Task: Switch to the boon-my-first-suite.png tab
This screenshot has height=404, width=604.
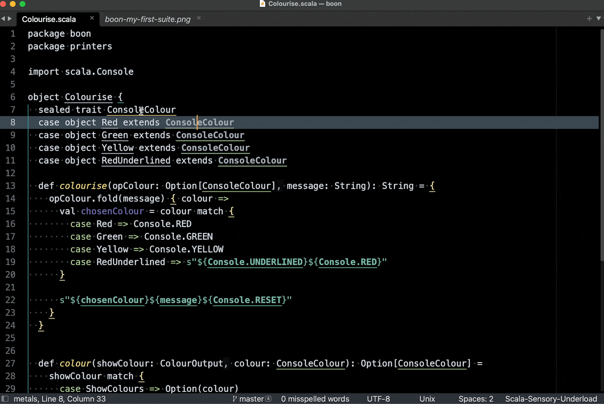Action: [x=147, y=19]
